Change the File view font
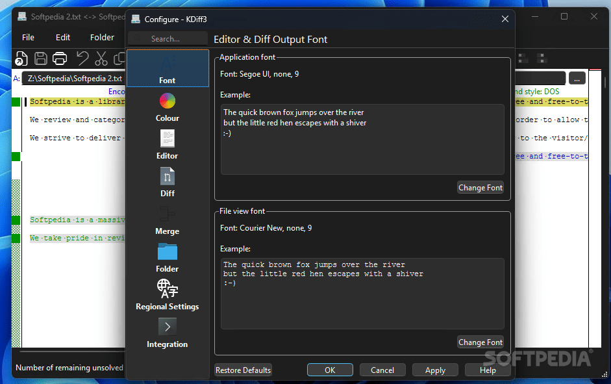Screen dimensions: 611x384 [x=480, y=342]
